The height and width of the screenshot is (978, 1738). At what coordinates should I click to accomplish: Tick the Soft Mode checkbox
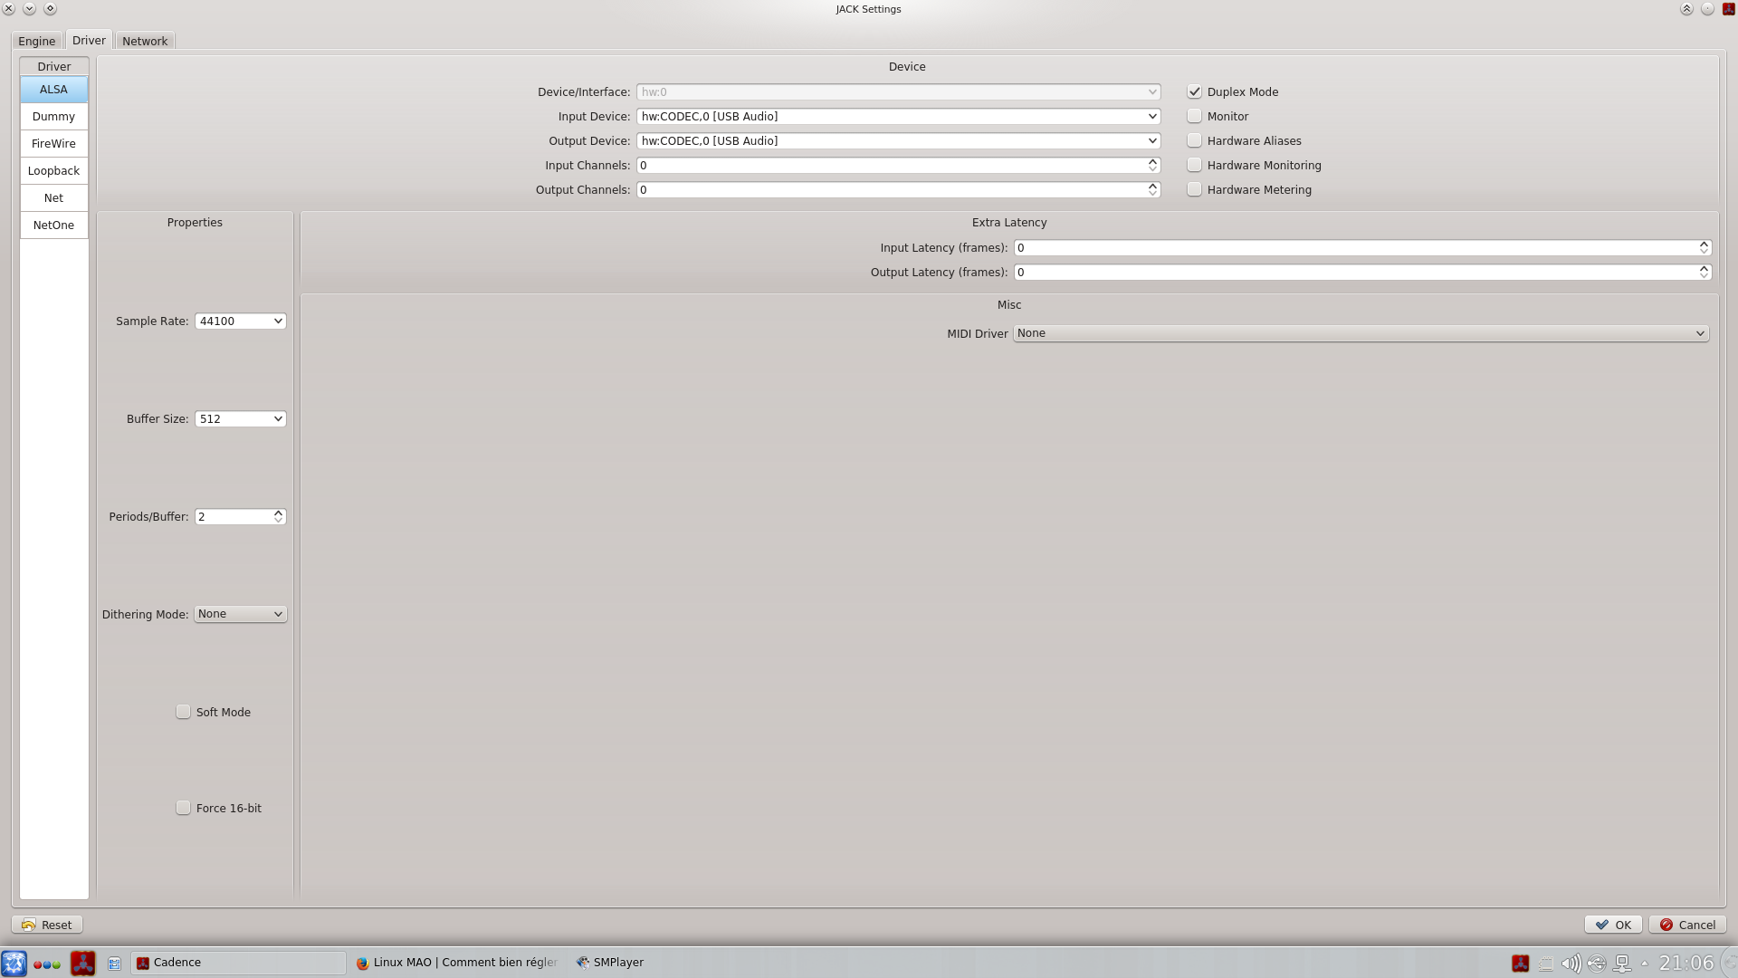pyautogui.click(x=184, y=713)
